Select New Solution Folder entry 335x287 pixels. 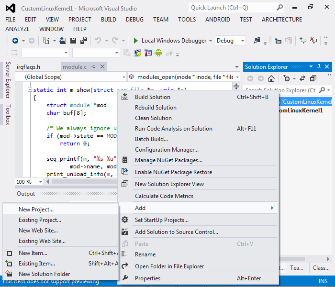61,274
